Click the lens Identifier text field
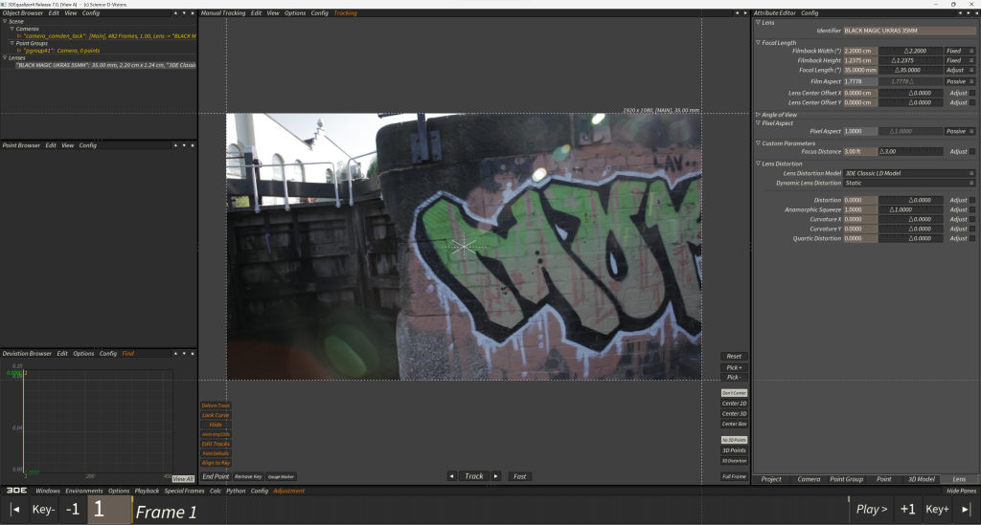 [x=909, y=31]
